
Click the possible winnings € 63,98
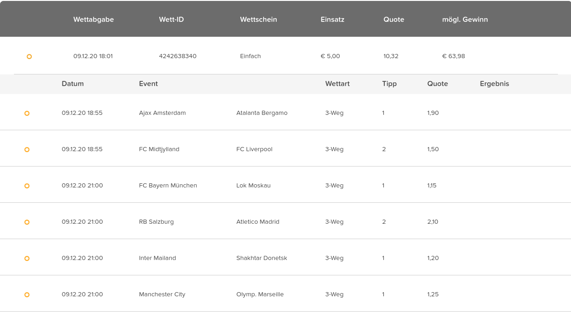[x=454, y=56]
